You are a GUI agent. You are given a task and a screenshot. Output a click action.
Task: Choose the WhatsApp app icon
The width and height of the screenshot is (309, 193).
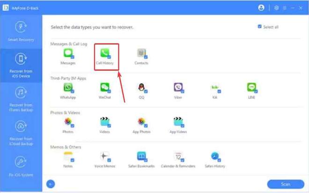(x=68, y=87)
